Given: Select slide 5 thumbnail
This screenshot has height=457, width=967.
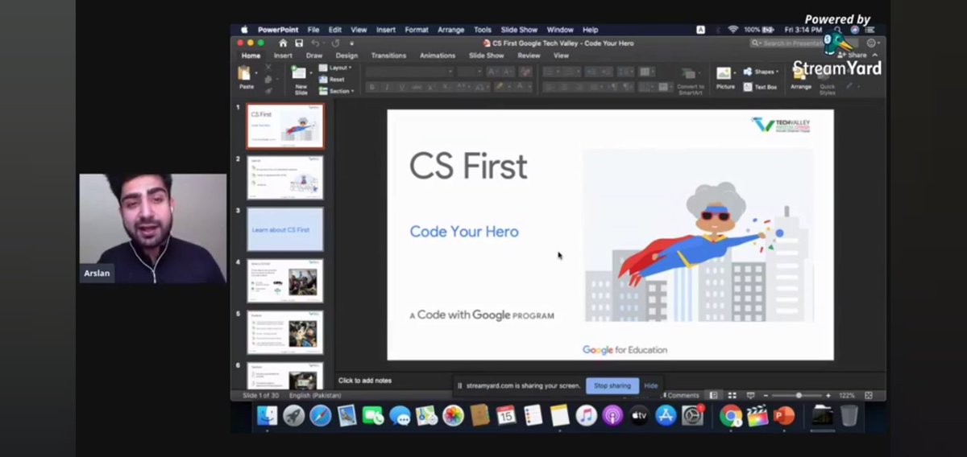Looking at the screenshot, I should coord(285,332).
